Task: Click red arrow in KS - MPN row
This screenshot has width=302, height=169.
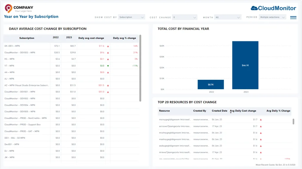Action: tap(108, 59)
